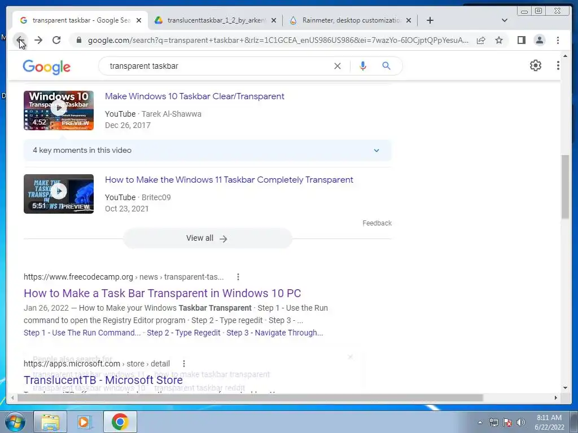Click the scrollbar down arrow
Viewport: 578px width, 433px height.
click(565, 388)
